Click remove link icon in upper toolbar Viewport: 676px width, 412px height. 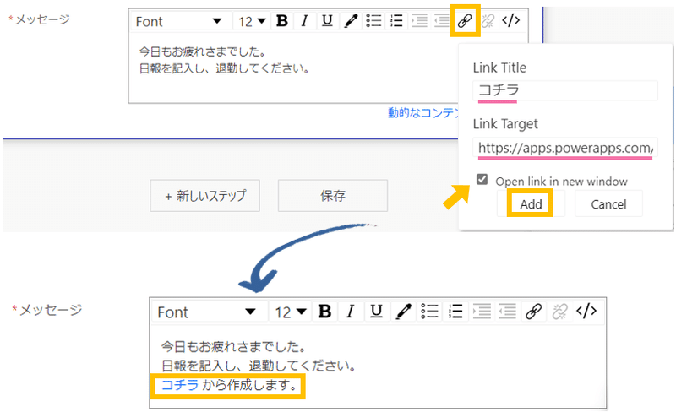pos(488,21)
